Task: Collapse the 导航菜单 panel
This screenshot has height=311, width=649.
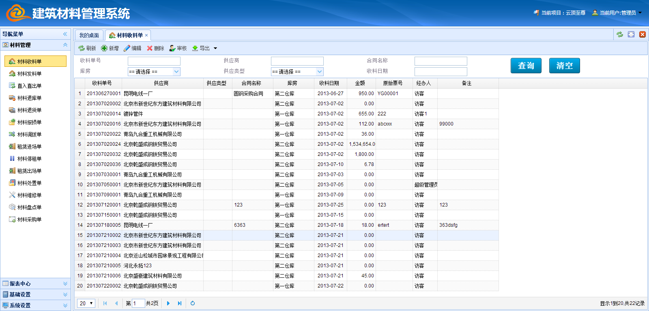Action: click(65, 34)
